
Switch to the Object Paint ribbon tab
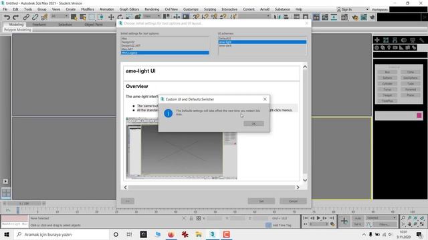point(94,25)
